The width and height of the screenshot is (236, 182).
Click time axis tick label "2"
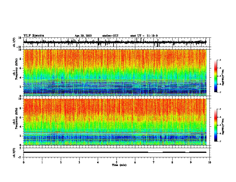61,162
